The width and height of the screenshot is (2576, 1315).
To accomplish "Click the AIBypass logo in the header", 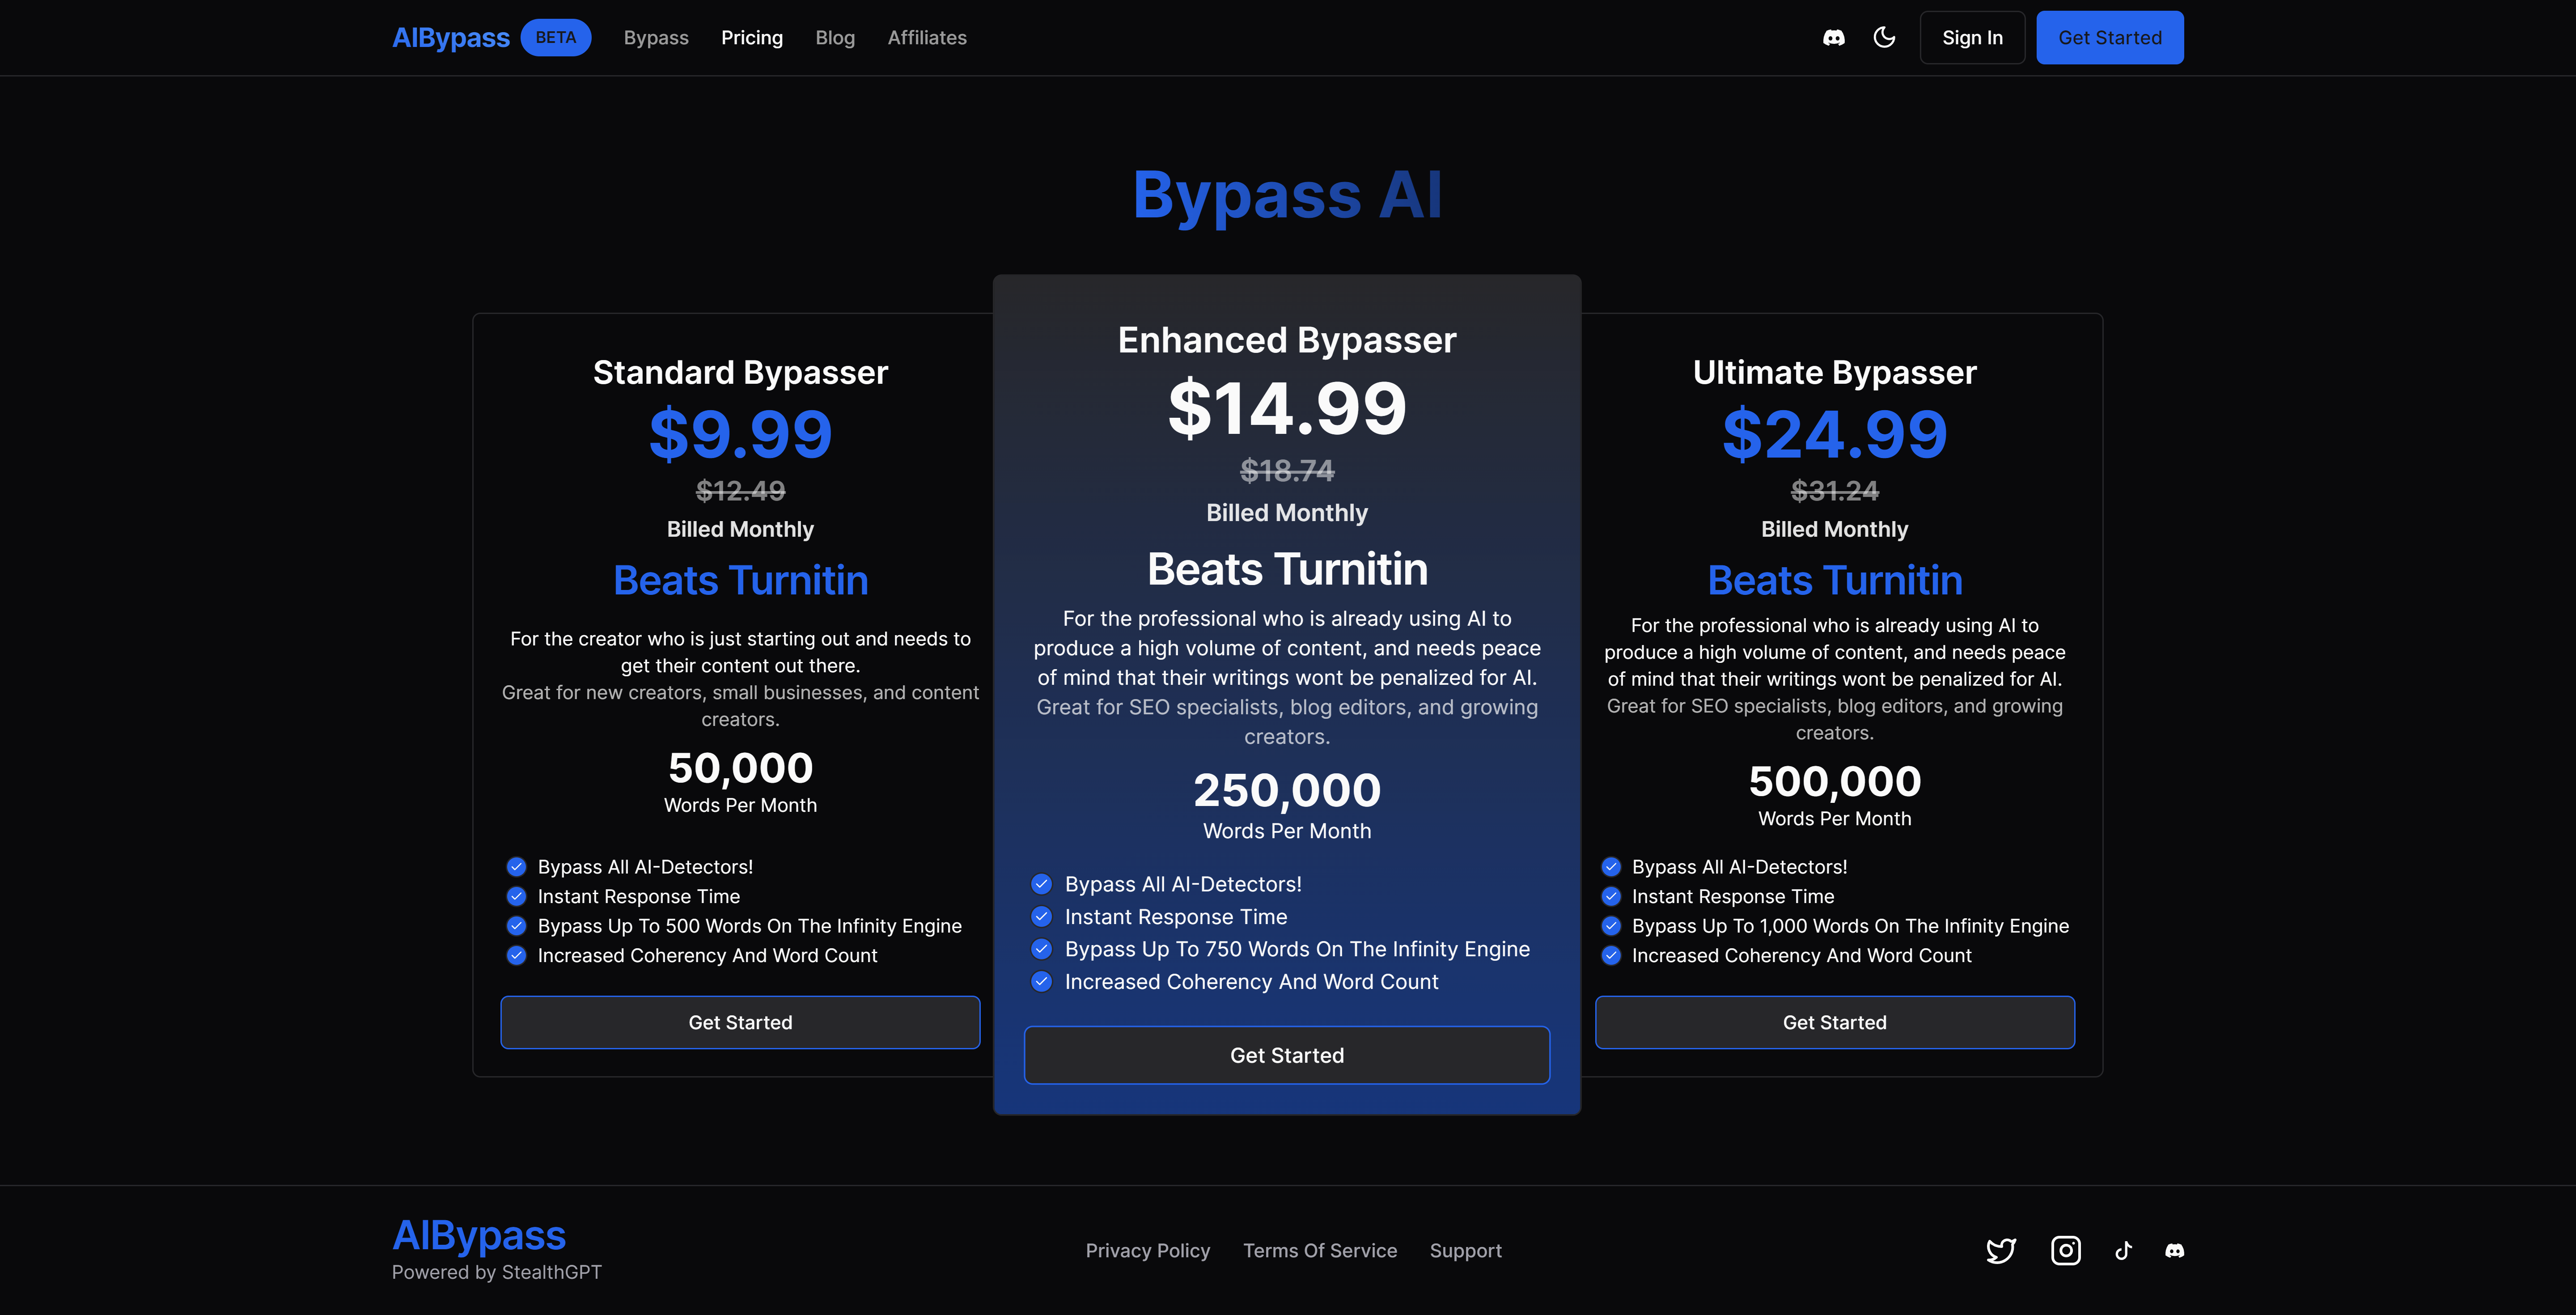I will (x=451, y=38).
